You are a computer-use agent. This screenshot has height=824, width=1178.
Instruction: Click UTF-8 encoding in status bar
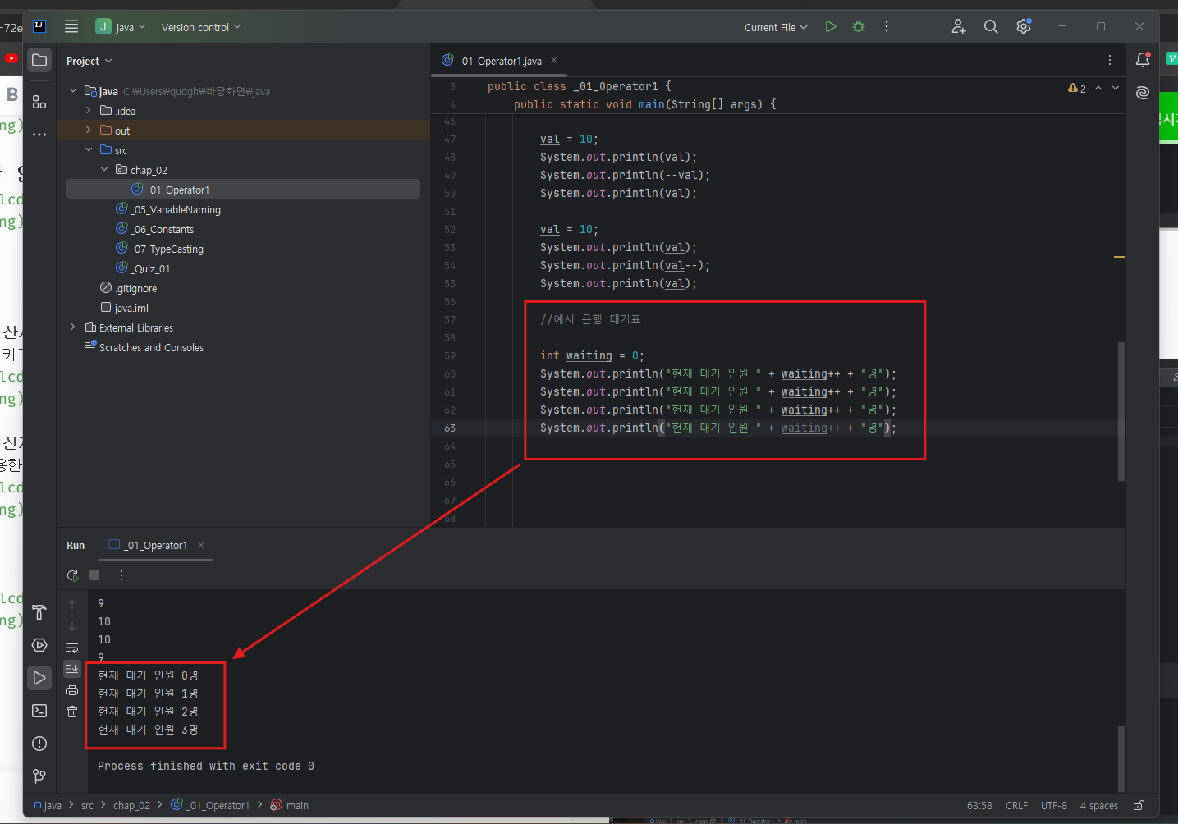click(x=1053, y=805)
